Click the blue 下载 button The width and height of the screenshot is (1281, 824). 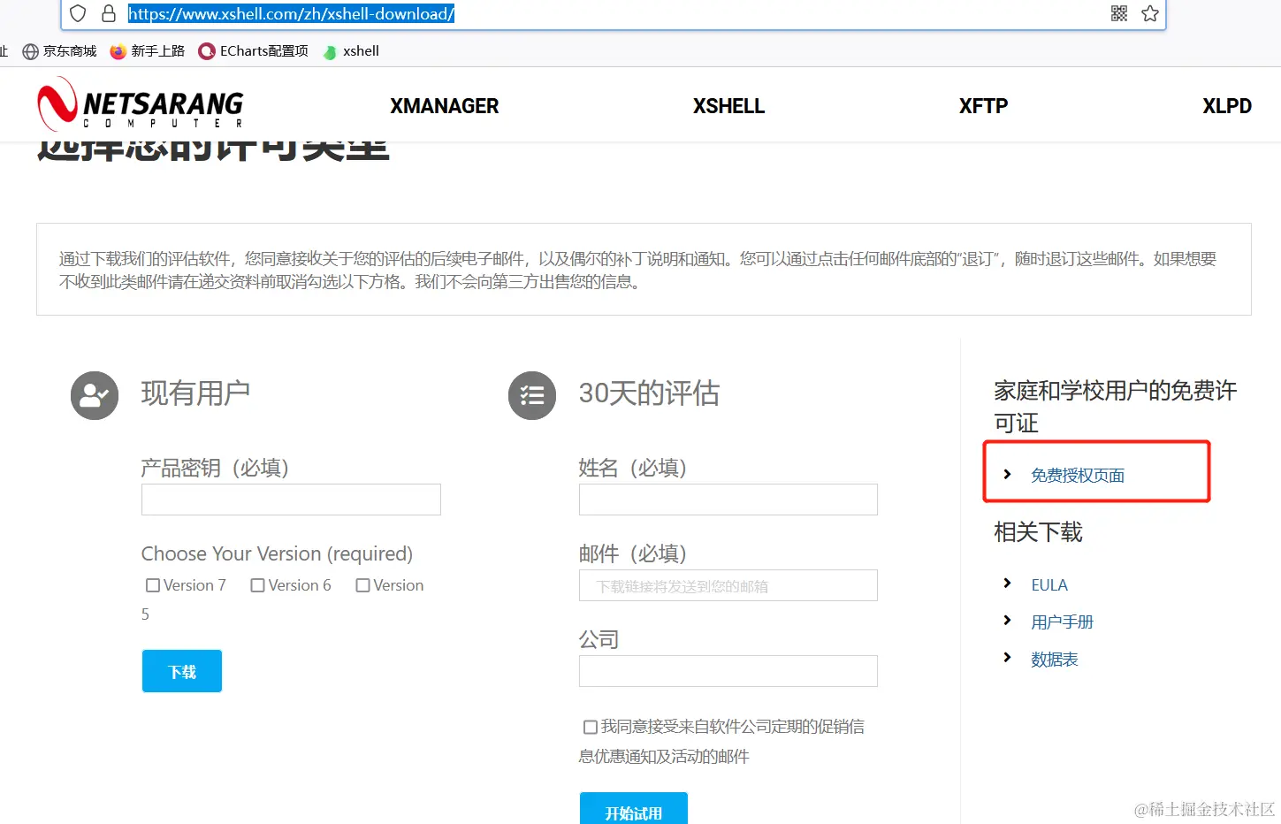[x=182, y=671]
